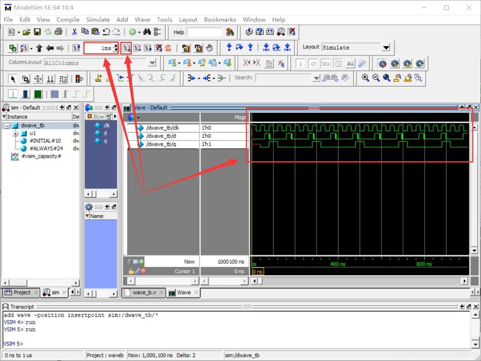Switch to the Project tab
The height and width of the screenshot is (361, 481).
[21, 292]
